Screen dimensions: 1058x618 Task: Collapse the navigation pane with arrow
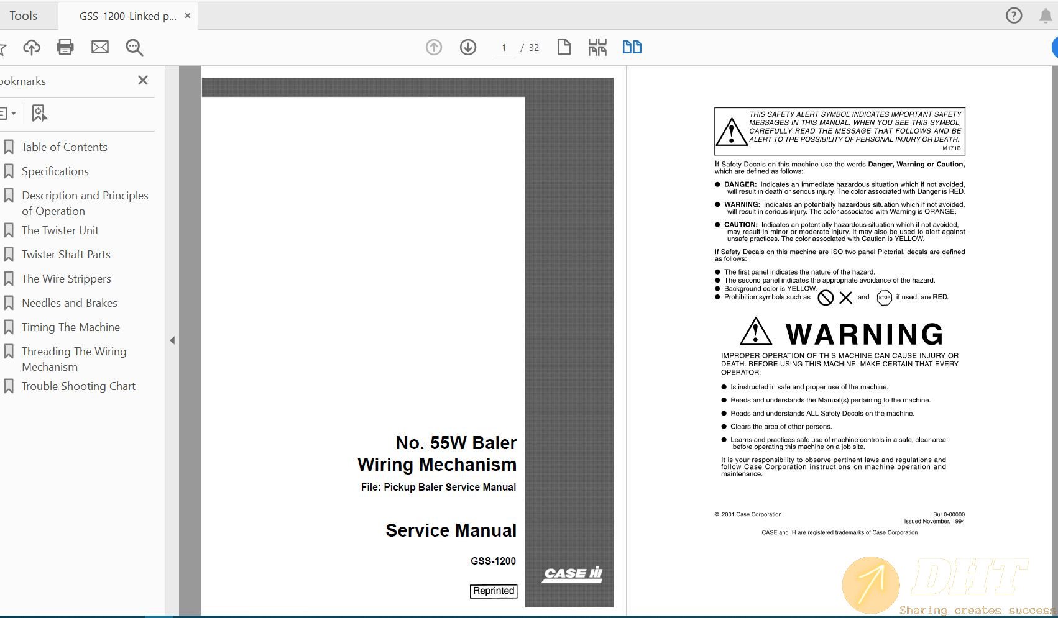[x=172, y=340]
